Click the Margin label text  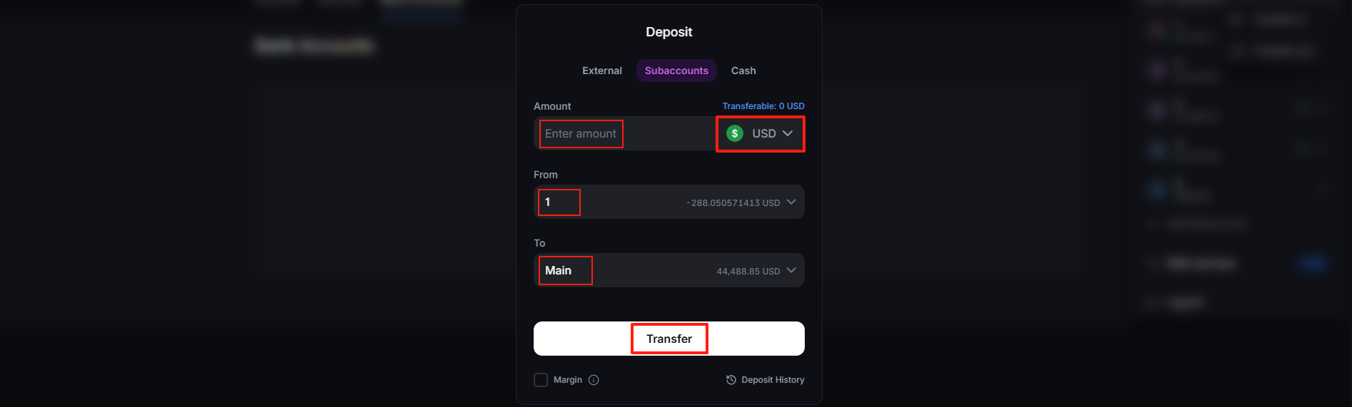[568, 380]
